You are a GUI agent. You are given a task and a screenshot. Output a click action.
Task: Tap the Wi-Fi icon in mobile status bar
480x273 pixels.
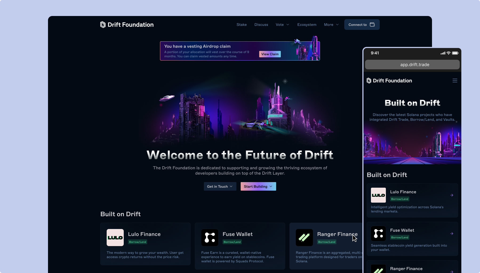pos(449,53)
